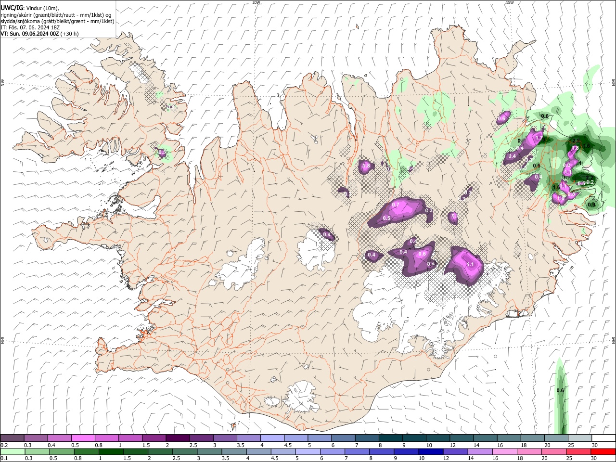This screenshot has height=462, width=616.
Task: Pick palest green bottom-row swatch for 0.1
Action: 13,452
